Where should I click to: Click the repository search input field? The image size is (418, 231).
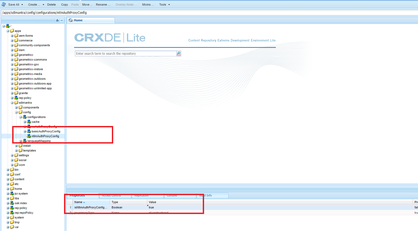click(125, 53)
